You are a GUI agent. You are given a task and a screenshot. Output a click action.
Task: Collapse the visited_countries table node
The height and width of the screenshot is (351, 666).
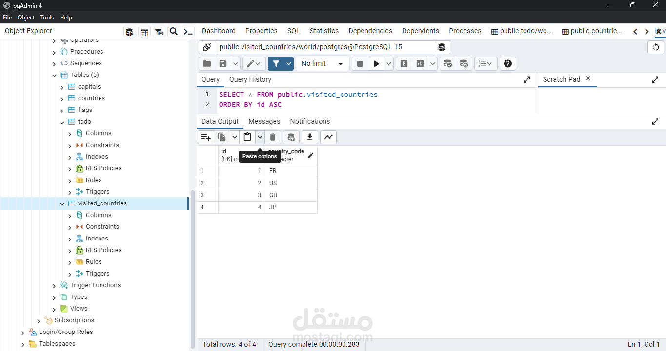62,204
